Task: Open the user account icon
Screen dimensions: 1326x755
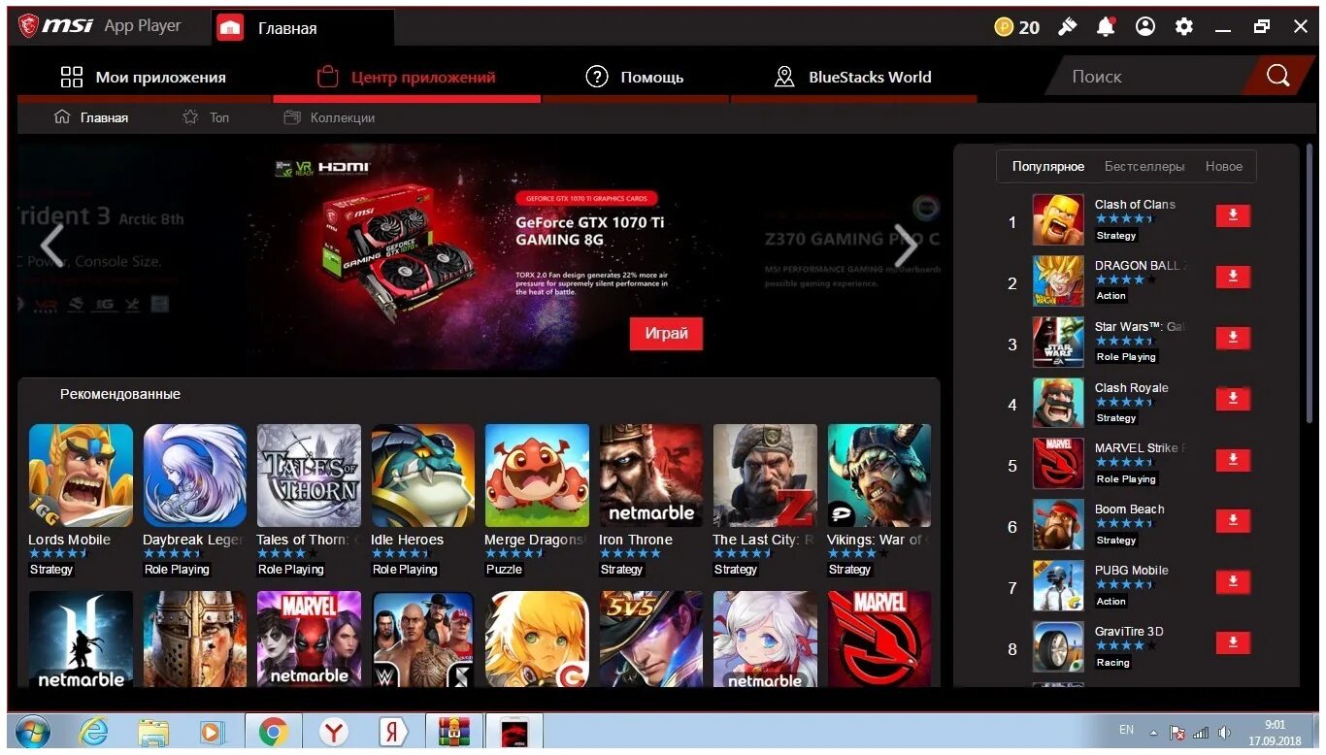Action: 1145,27
